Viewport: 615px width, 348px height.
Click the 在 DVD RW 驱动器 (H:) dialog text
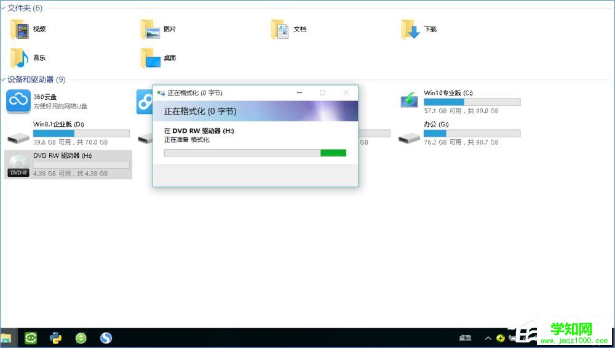pyautogui.click(x=199, y=131)
